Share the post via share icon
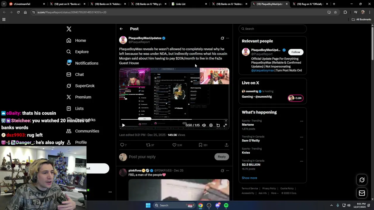Screen dimensions: 374x210 click(x=226, y=145)
